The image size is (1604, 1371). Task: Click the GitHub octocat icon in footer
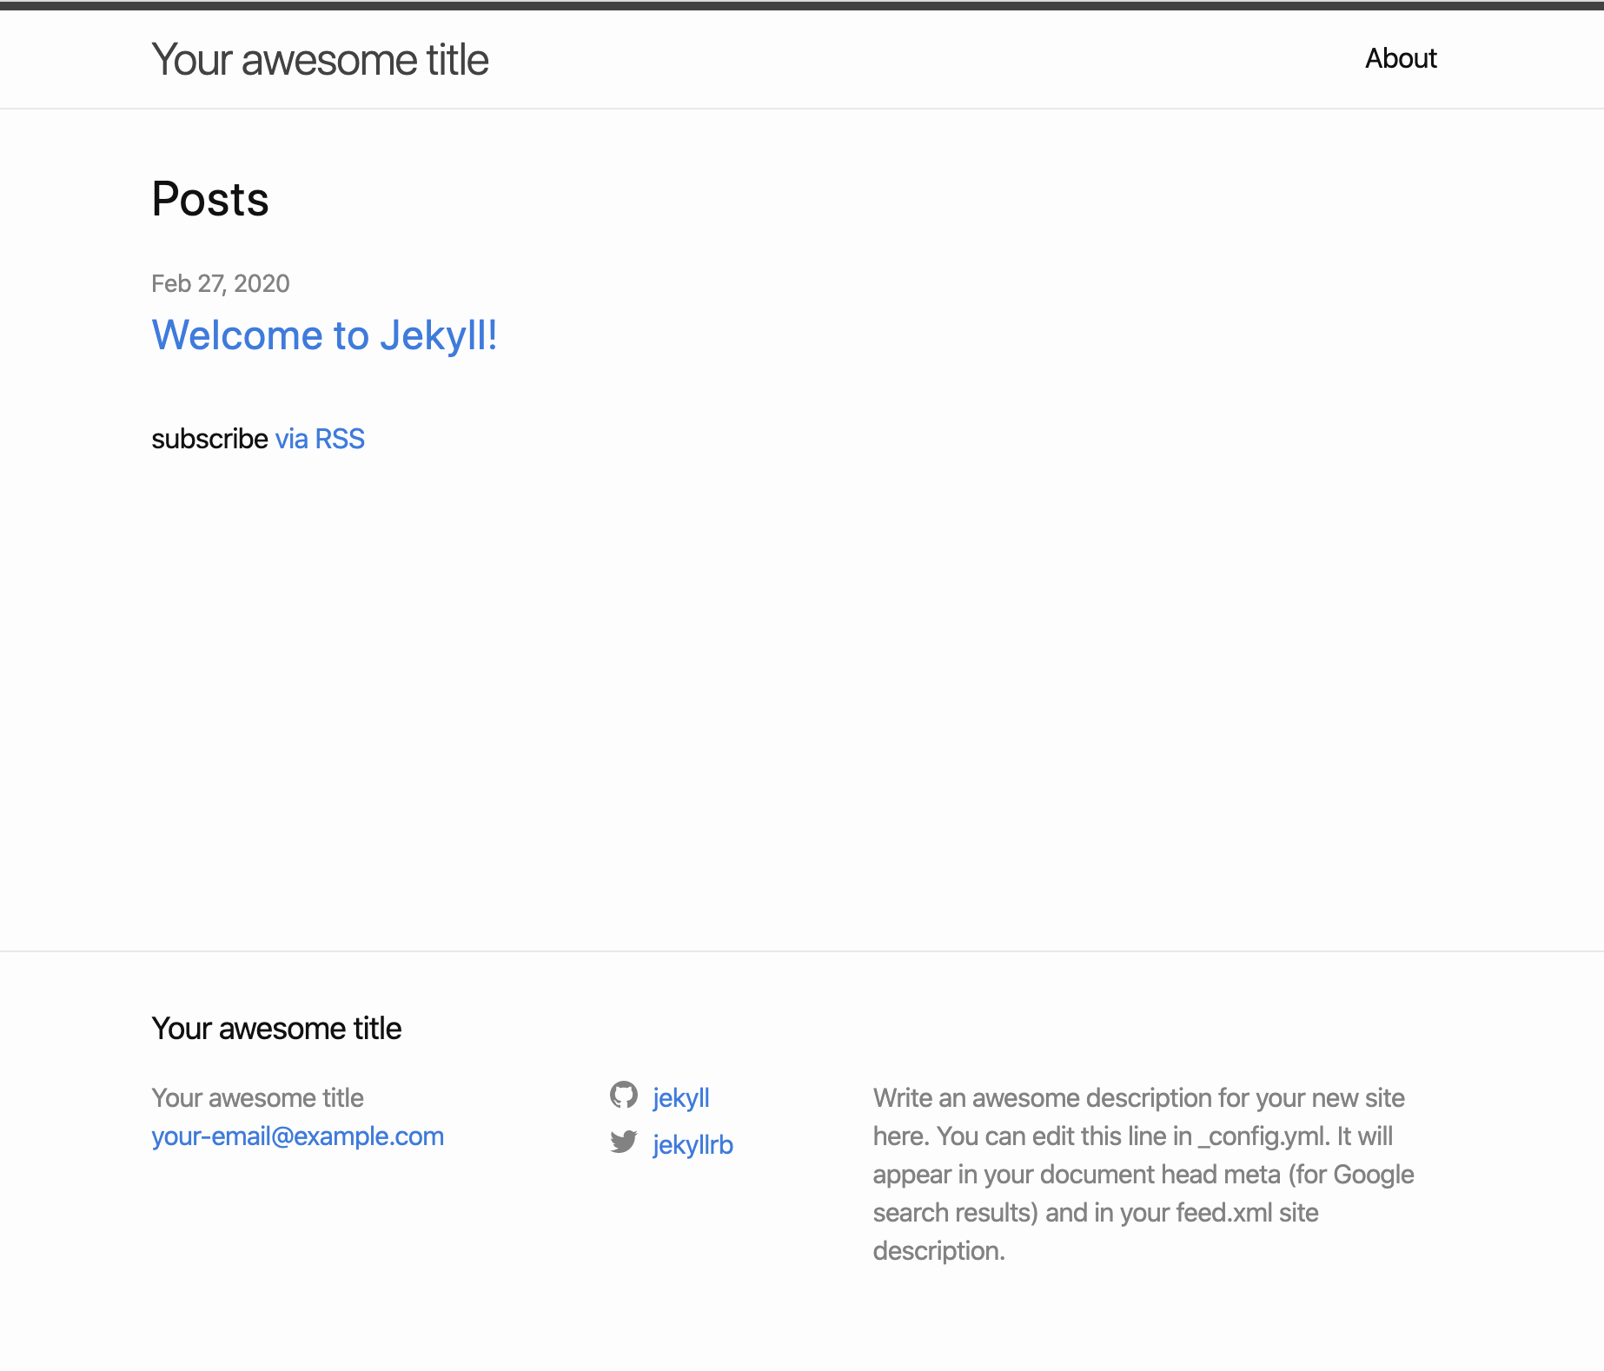point(623,1096)
